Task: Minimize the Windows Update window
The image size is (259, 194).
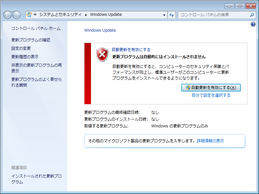Action: coord(229,6)
